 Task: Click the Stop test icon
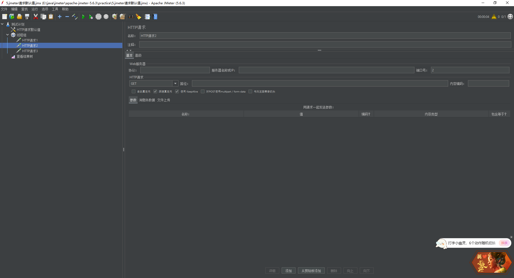coord(99,17)
